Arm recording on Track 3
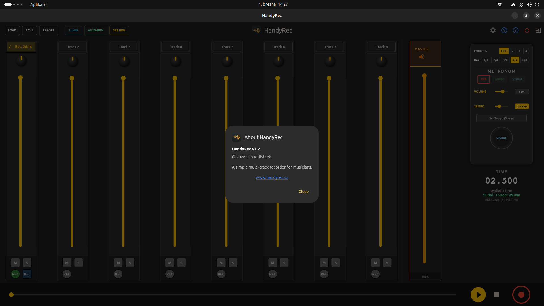 point(118,274)
